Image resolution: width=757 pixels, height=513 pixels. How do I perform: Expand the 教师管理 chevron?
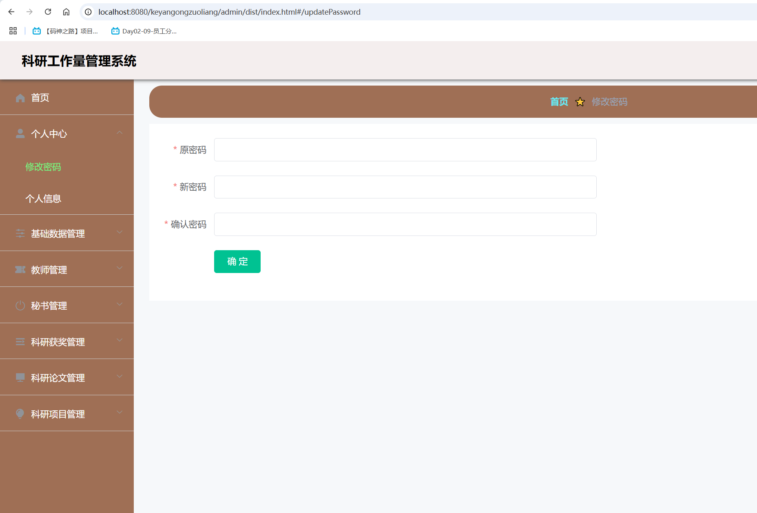coord(120,268)
